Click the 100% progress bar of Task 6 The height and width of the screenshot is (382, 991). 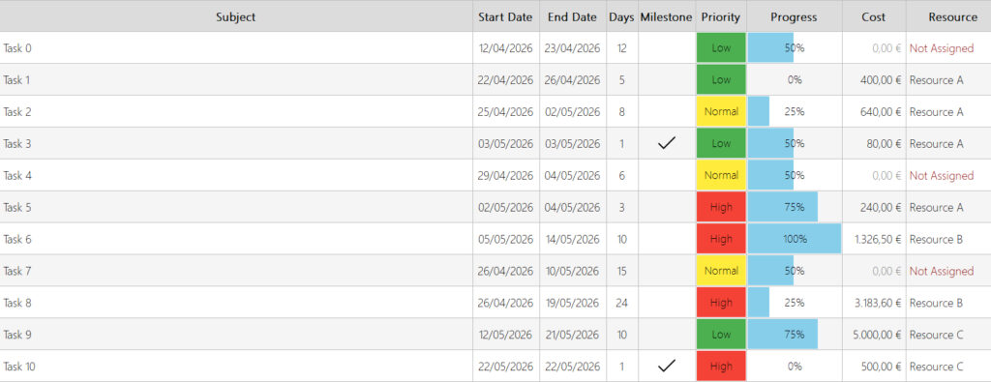point(795,239)
